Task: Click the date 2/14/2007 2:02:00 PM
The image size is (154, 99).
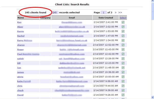Action: 106,27
